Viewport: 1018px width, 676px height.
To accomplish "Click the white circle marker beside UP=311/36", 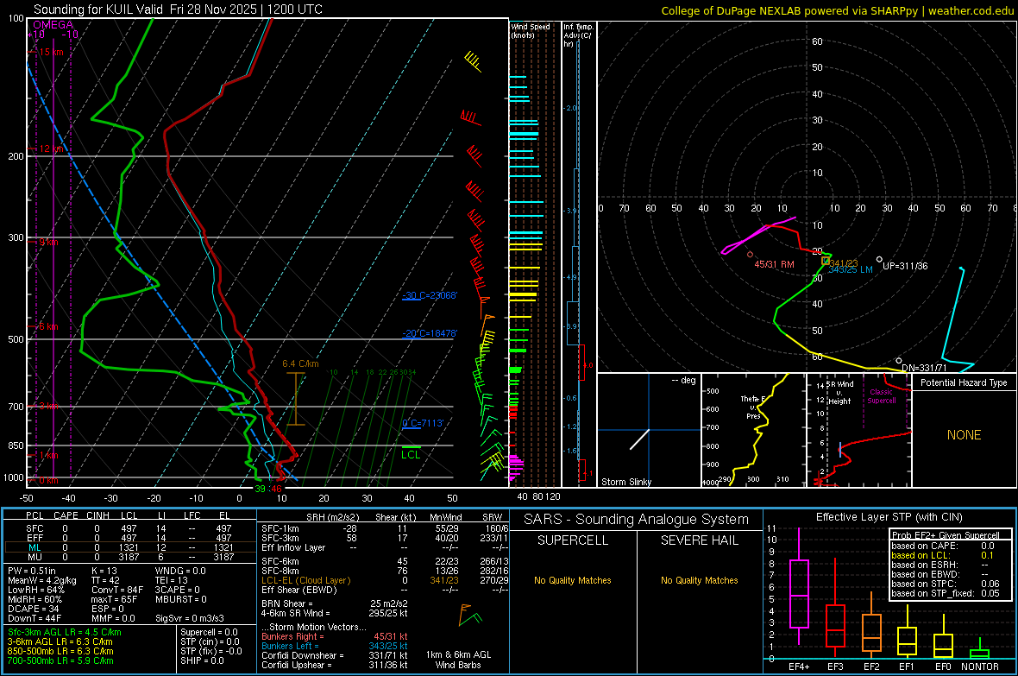I will click(x=880, y=259).
